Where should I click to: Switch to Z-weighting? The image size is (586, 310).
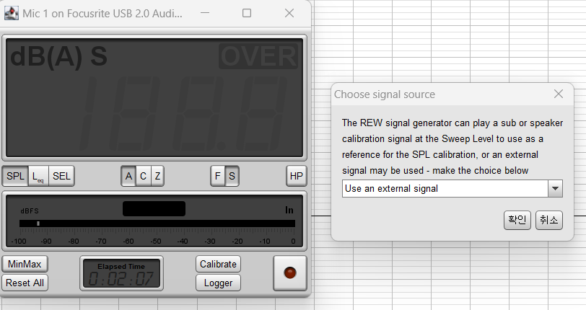[157, 176]
